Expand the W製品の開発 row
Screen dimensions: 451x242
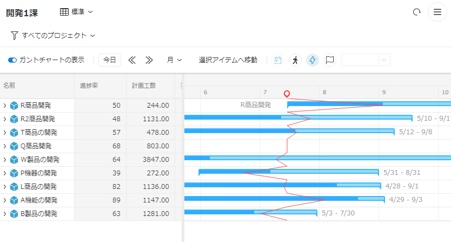point(5,160)
